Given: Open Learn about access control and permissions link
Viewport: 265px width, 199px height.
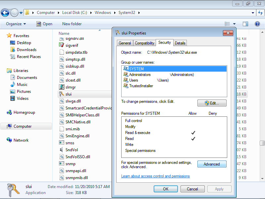Looking at the screenshot, I should point(155,176).
